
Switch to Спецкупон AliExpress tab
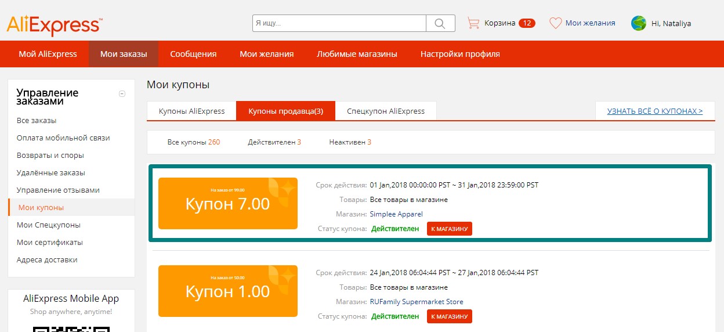click(386, 111)
